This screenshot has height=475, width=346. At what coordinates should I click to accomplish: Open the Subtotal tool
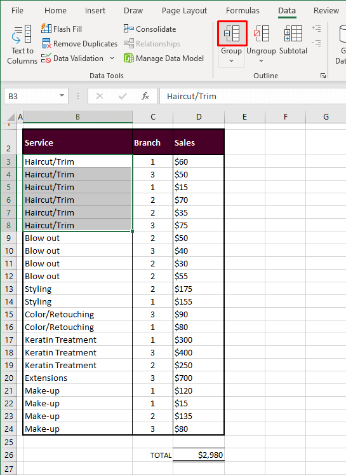293,39
